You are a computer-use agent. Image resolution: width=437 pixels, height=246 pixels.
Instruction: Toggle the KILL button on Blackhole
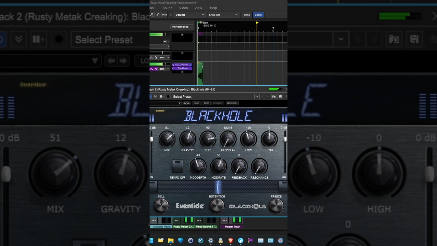(x=161, y=205)
